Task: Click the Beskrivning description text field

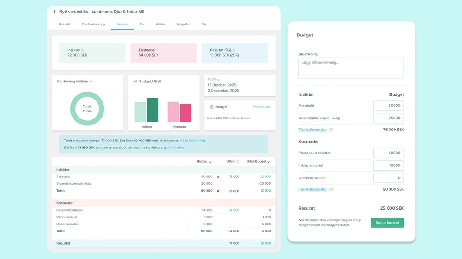Action: point(351,68)
